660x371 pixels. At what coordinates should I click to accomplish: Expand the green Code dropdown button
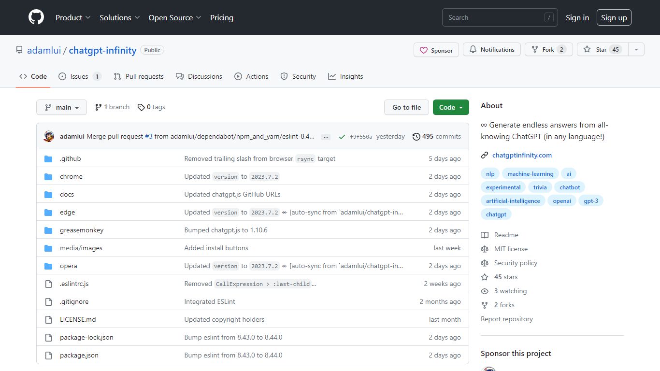click(x=451, y=107)
